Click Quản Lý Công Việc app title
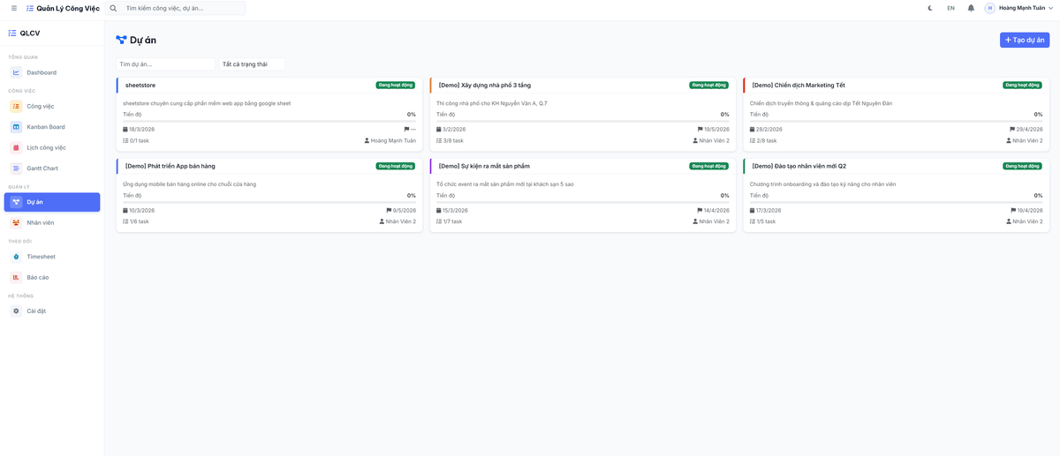 tap(68, 8)
